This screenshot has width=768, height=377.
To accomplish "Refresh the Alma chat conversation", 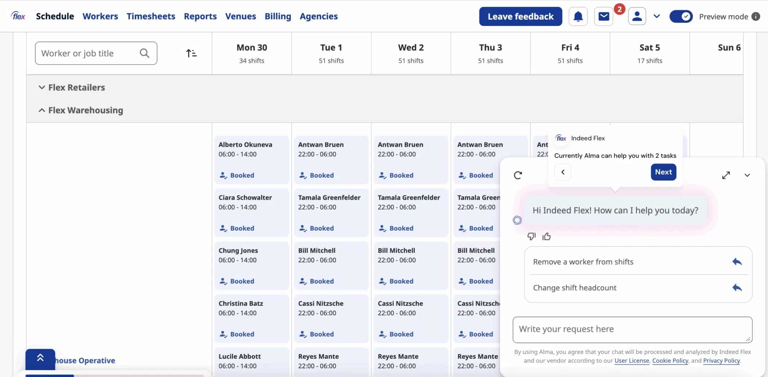I will tap(518, 175).
